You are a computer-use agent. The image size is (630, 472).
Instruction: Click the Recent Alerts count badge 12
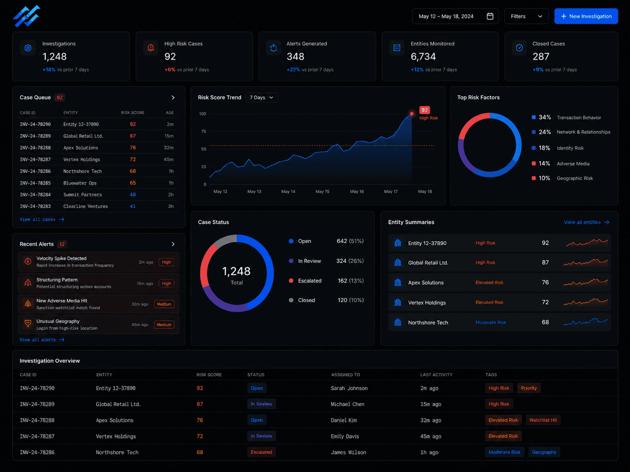[62, 244]
